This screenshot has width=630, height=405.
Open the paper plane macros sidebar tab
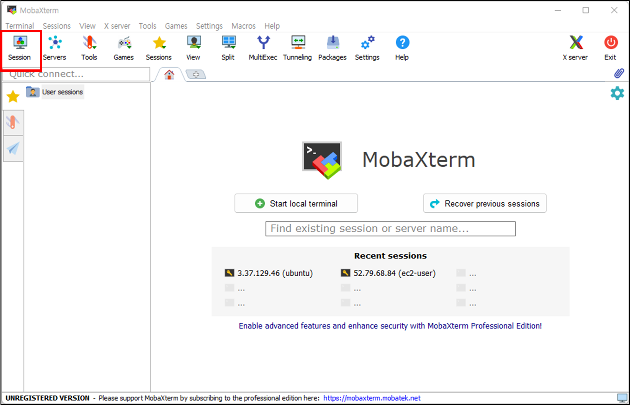[13, 149]
